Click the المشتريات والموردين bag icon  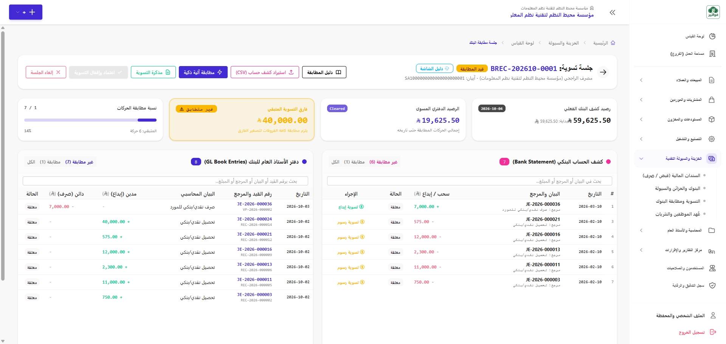712,100
